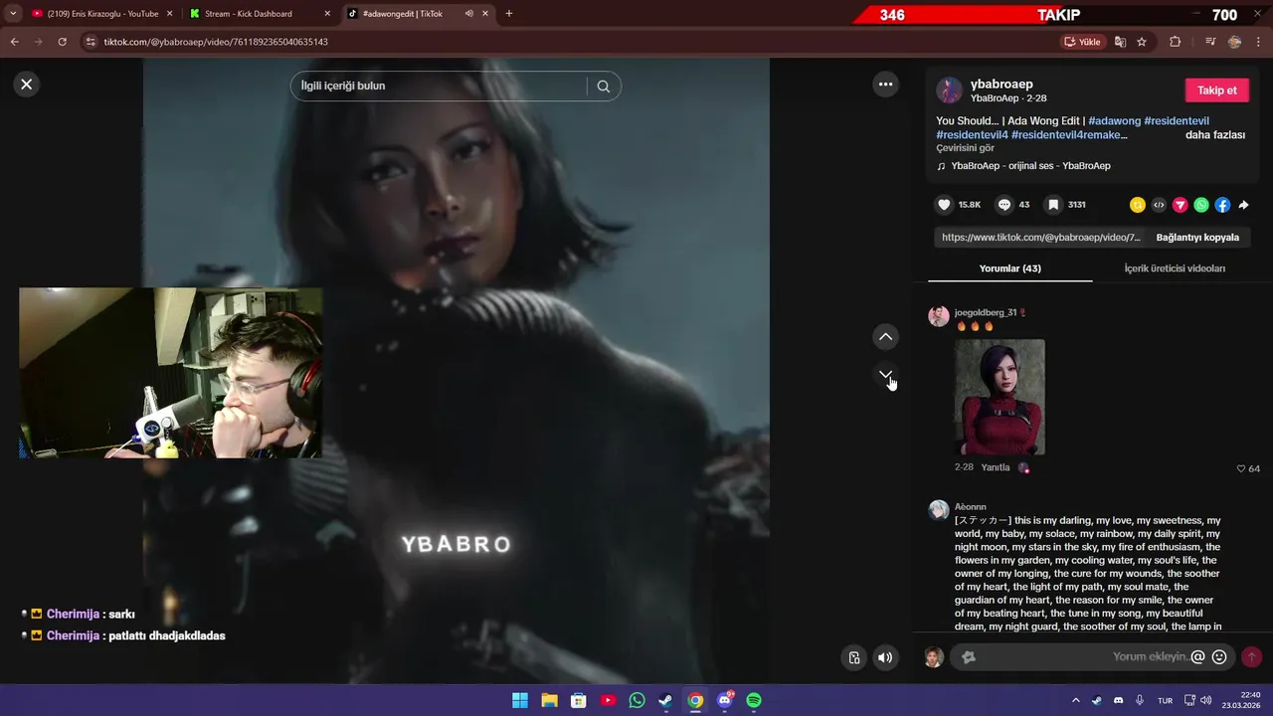Open a new browser tab with the plus button
This screenshot has height=716, width=1273.
[x=509, y=14]
